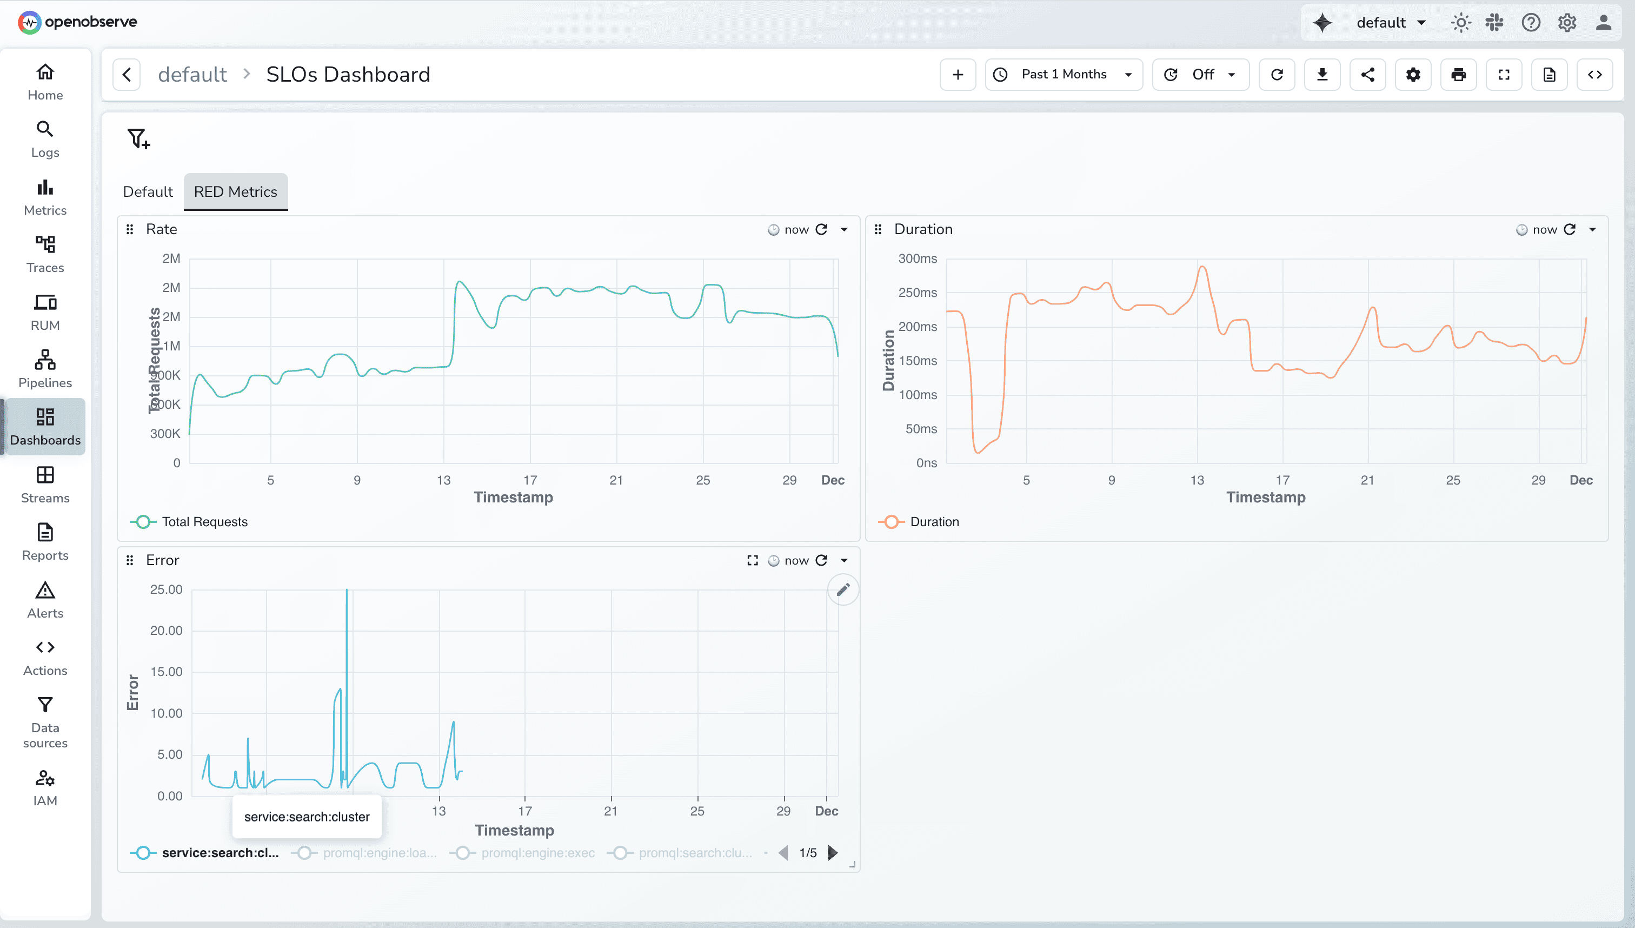Refresh the dashboard data
This screenshot has height=928, width=1635.
(x=1277, y=74)
